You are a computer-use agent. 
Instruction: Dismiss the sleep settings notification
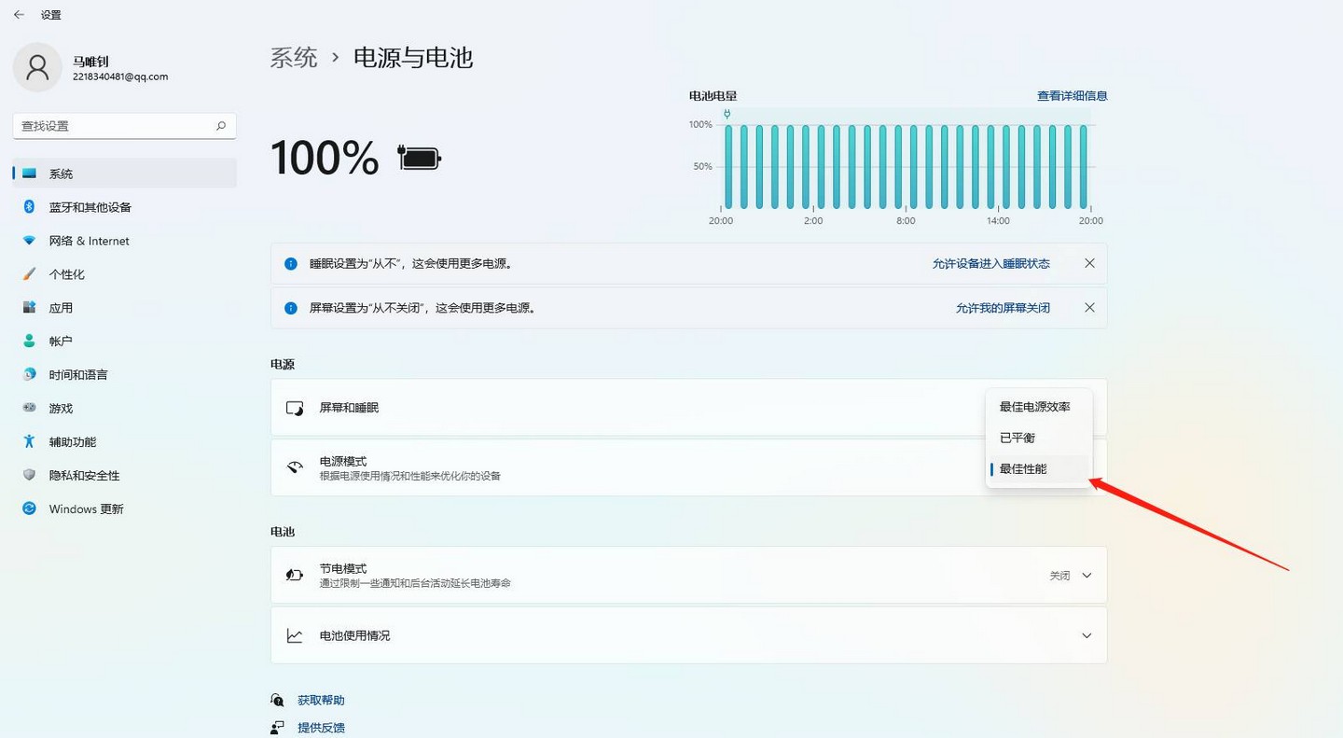(x=1088, y=263)
